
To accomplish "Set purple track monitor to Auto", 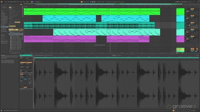I will (187, 39).
